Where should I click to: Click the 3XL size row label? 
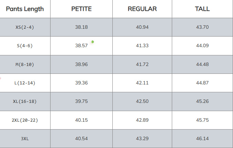(x=25, y=138)
